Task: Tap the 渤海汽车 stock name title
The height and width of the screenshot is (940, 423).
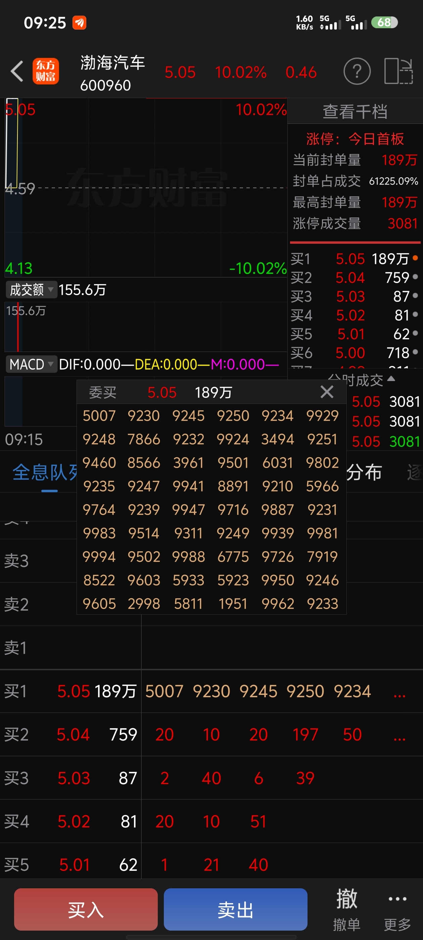Action: [112, 62]
